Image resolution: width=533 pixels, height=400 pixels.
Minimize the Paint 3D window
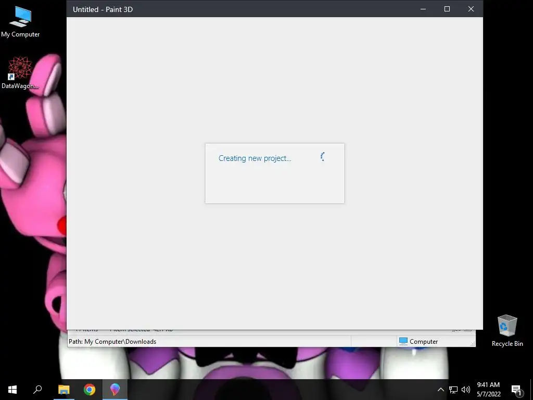[423, 9]
